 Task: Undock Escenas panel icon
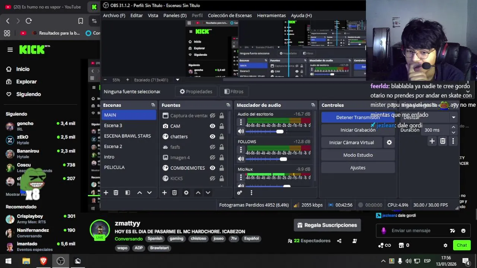[x=153, y=105]
